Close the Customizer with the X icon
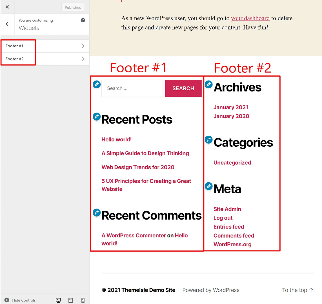This screenshot has height=304, width=322. pyautogui.click(x=7, y=7)
